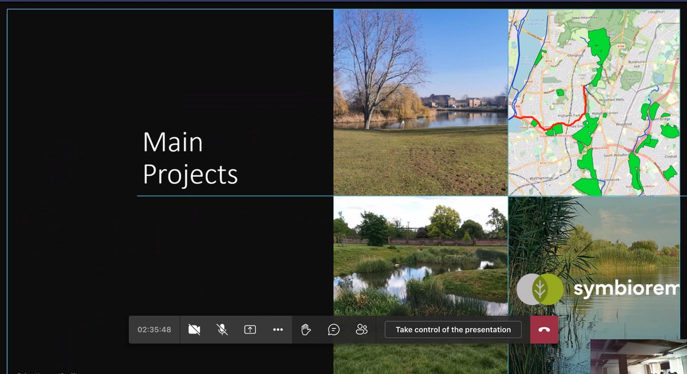Click the camera icon to start video
Viewport: 687px width, 374px height.
(194, 329)
